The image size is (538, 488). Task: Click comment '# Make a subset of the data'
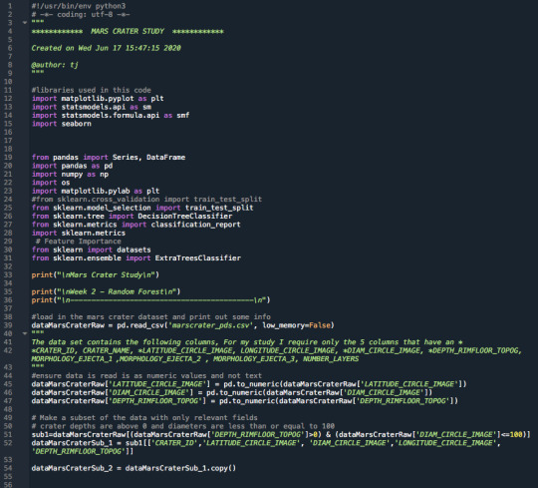(x=144, y=417)
